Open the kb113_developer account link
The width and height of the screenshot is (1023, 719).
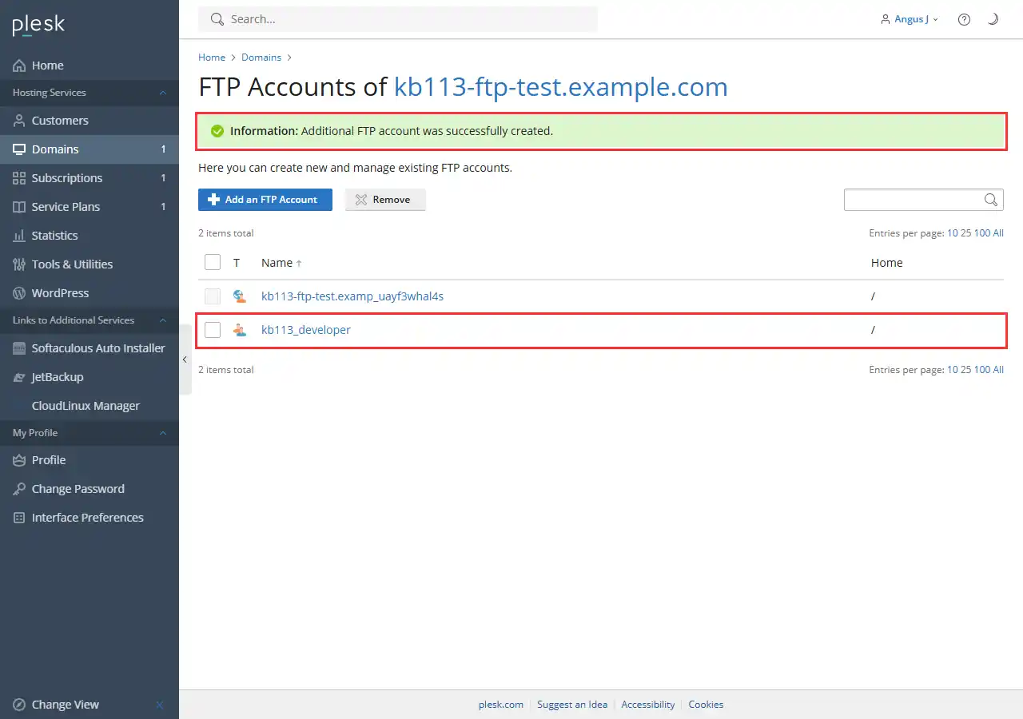pyautogui.click(x=306, y=330)
